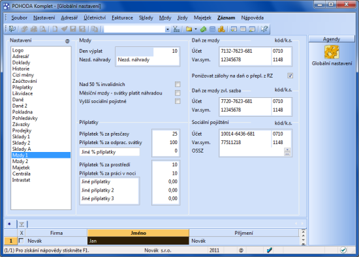Click the context help question-mark cursor icon
The image size is (359, 257).
point(264,29)
